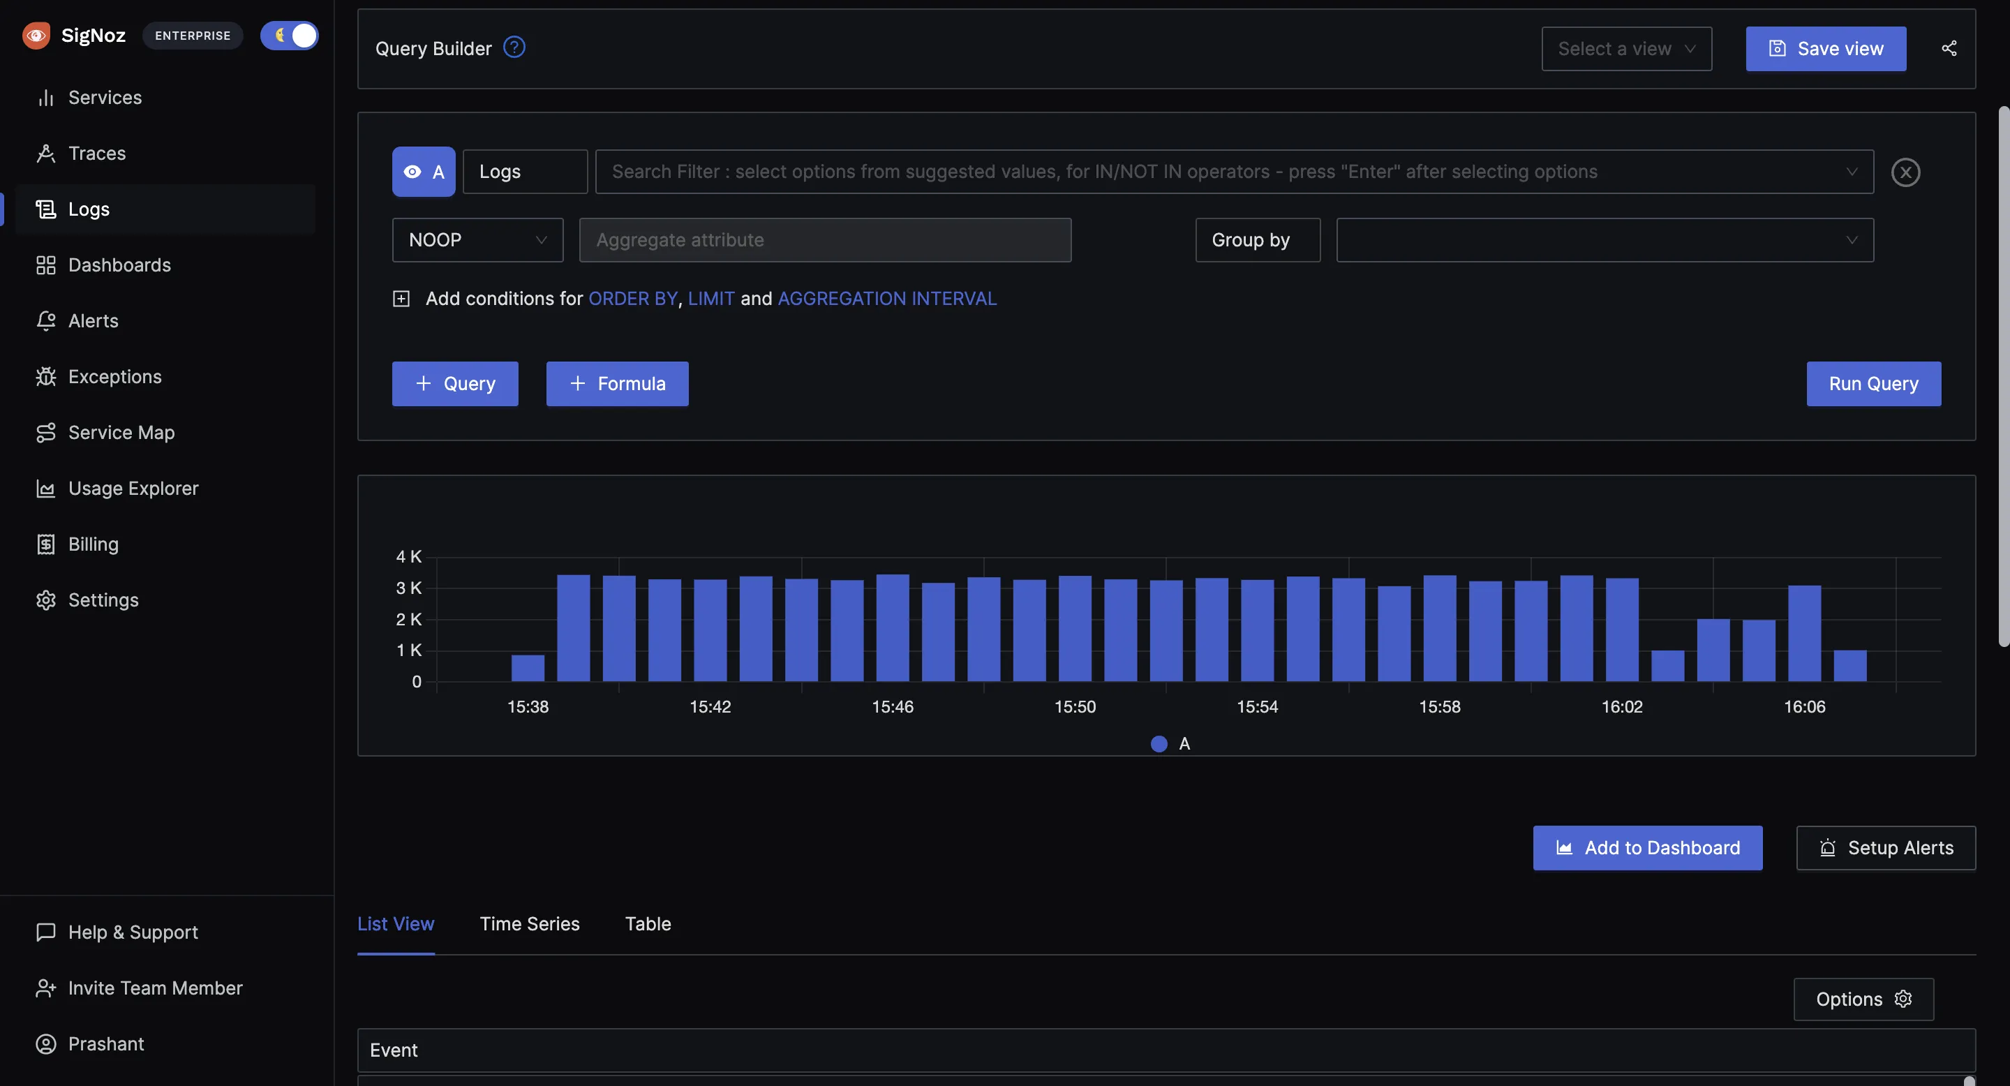Click the LIMIT link
Screen dimensions: 2010x1086
click(711, 299)
